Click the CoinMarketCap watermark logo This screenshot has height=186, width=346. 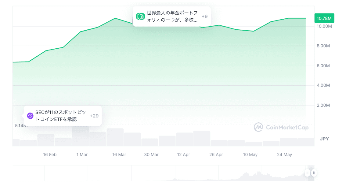click(281, 127)
